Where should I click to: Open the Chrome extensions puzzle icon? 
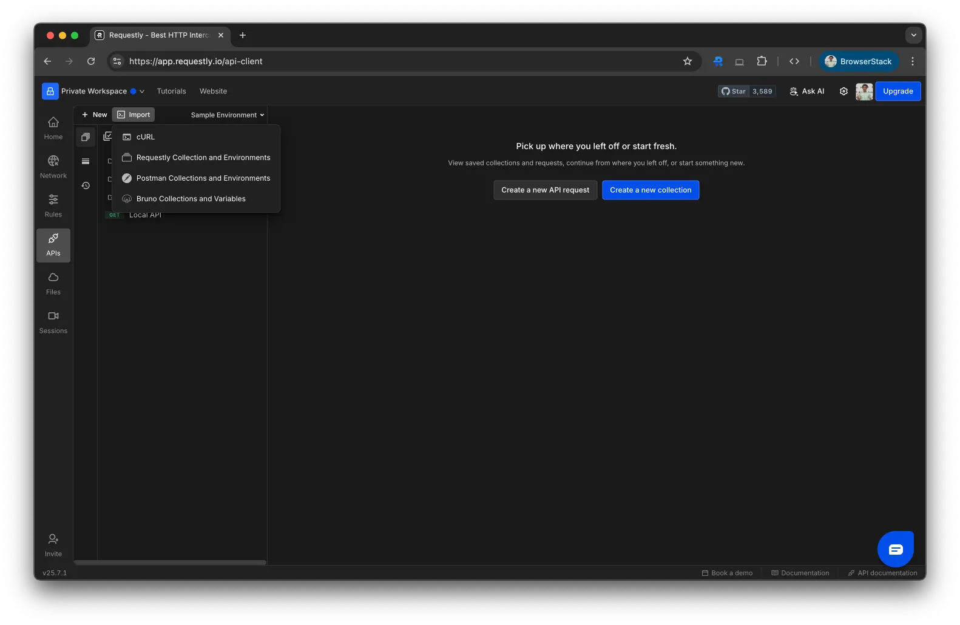pos(762,61)
